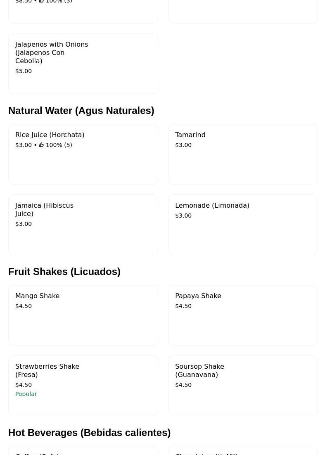This screenshot has width=332, height=455.
Task: Click the Fruit Shakes (Licuados) heading
Action: click(64, 272)
